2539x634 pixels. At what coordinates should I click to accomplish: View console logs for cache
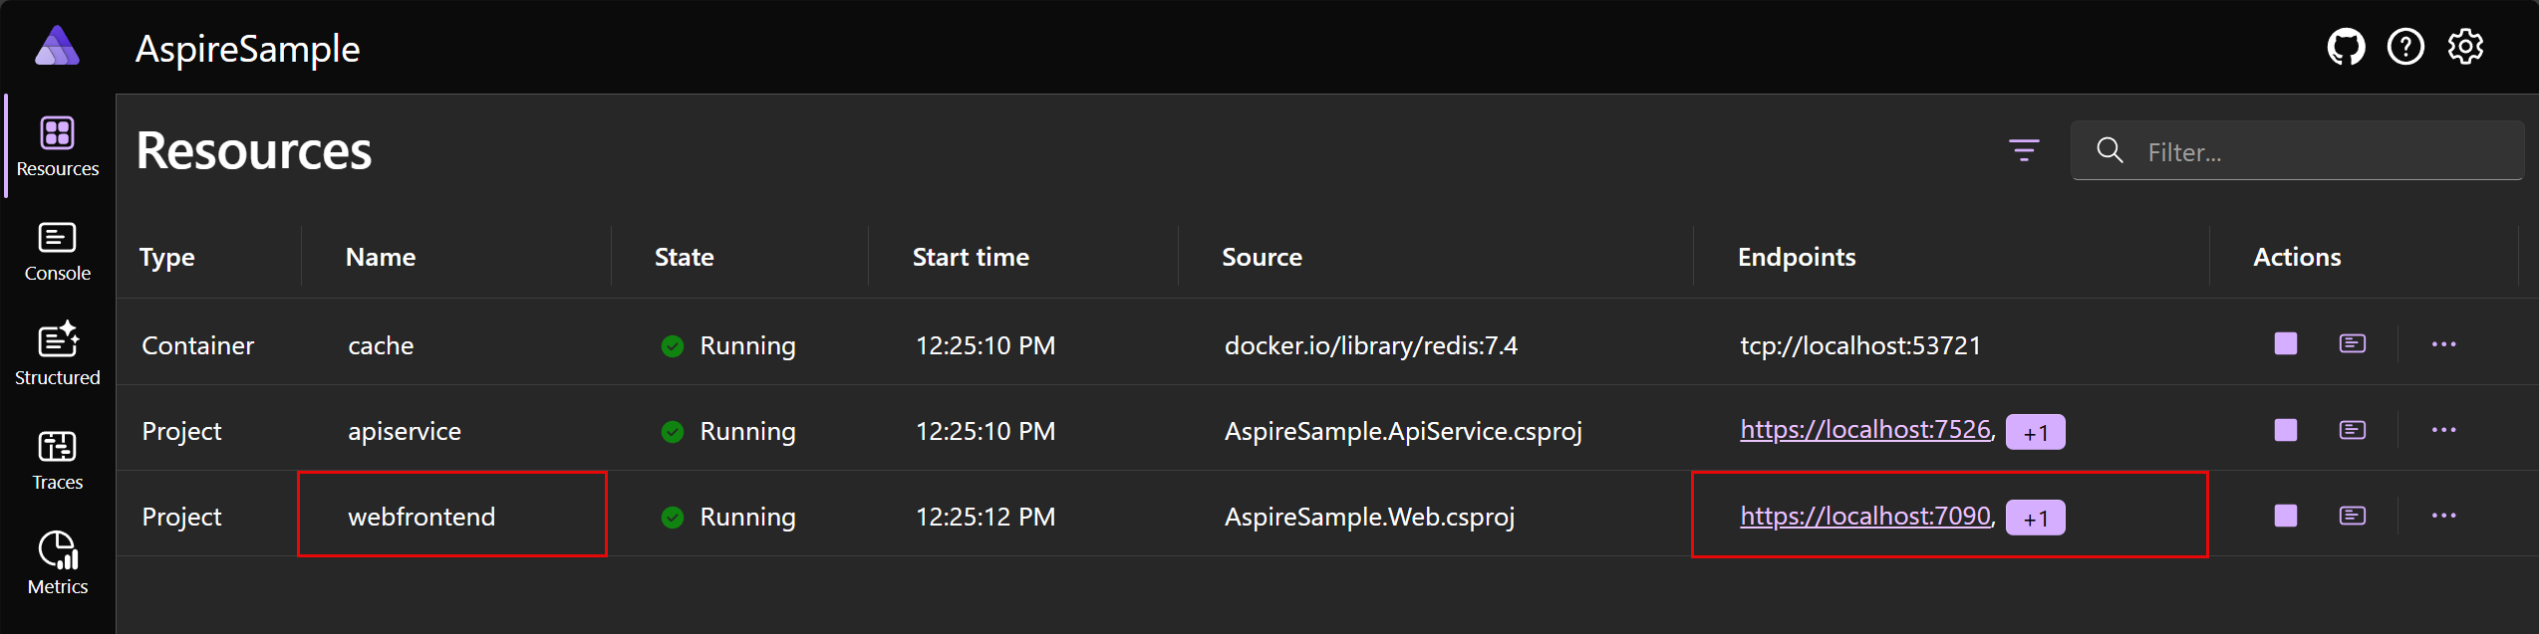[x=2353, y=343]
